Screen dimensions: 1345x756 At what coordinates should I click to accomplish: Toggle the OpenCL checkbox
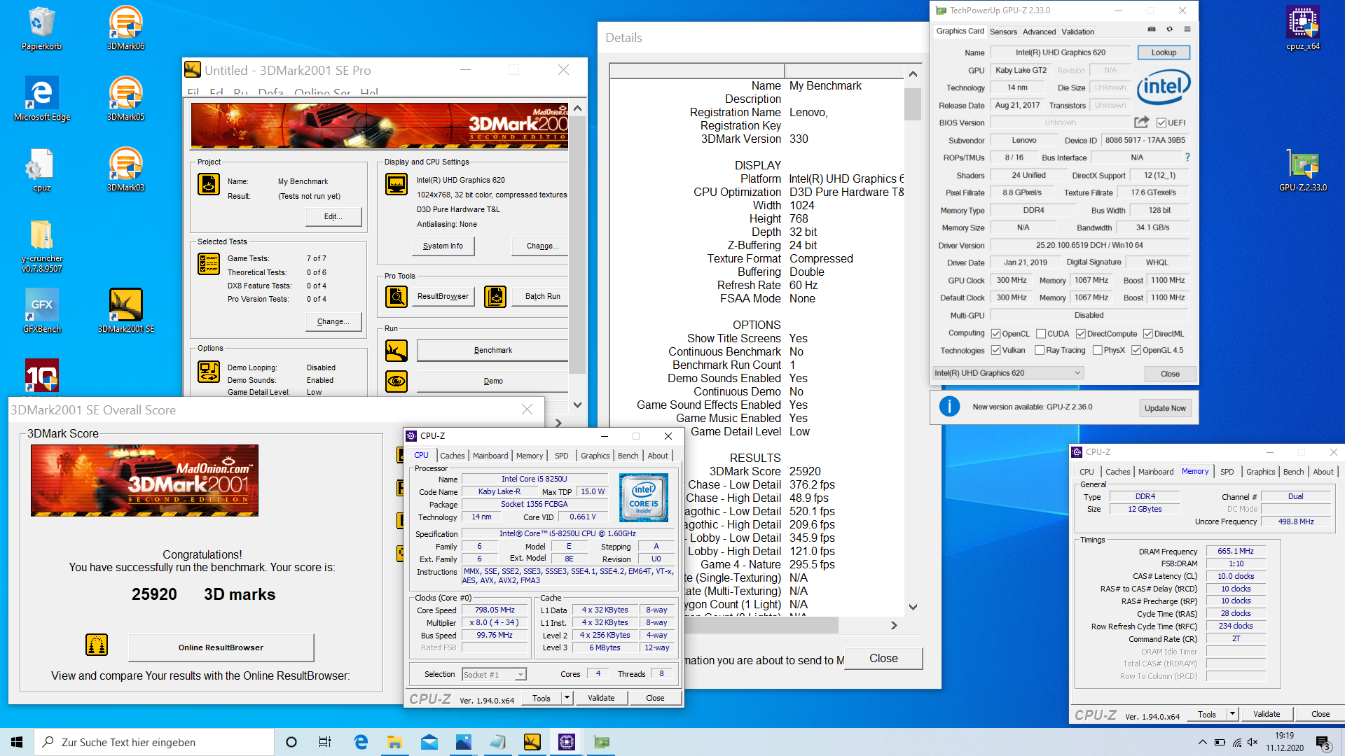[x=995, y=334]
